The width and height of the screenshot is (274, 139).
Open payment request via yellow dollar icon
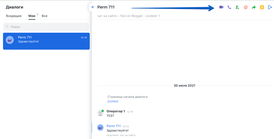(262, 7)
